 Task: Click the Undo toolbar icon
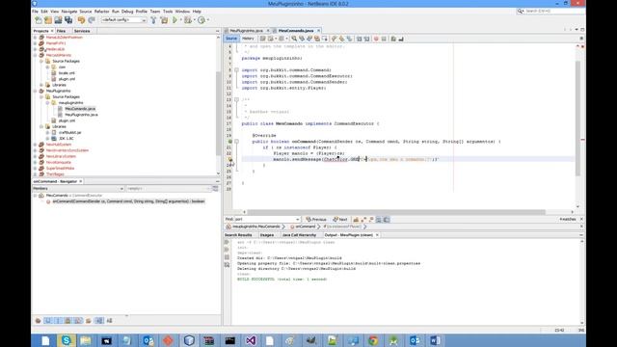(x=81, y=20)
